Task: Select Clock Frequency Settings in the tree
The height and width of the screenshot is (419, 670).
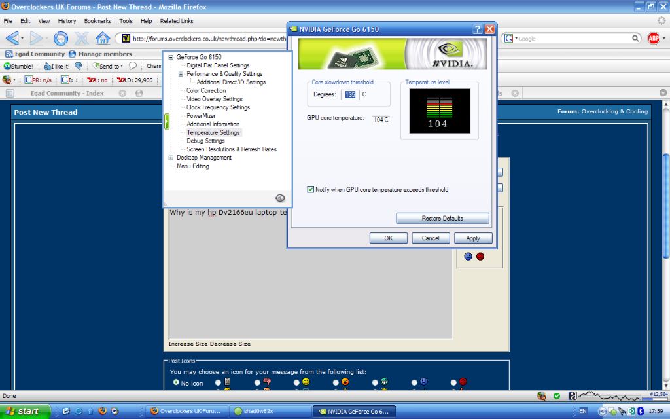Action: tap(218, 107)
